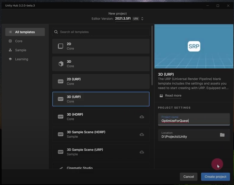234x185 pixels.
Task: Click the All templates list icon
Action: 10,32
